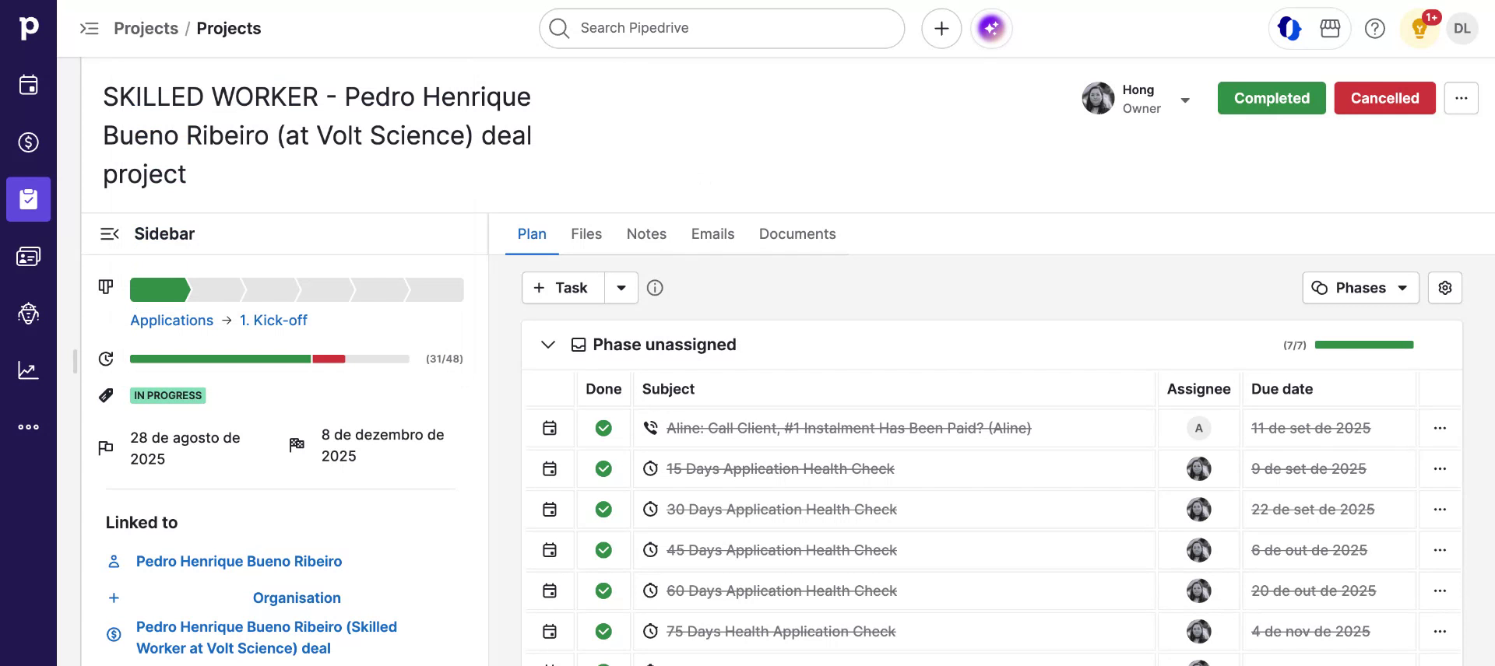Collapse the Sidebar panel icon
Viewport: 1495px width, 666px height.
tap(110, 233)
